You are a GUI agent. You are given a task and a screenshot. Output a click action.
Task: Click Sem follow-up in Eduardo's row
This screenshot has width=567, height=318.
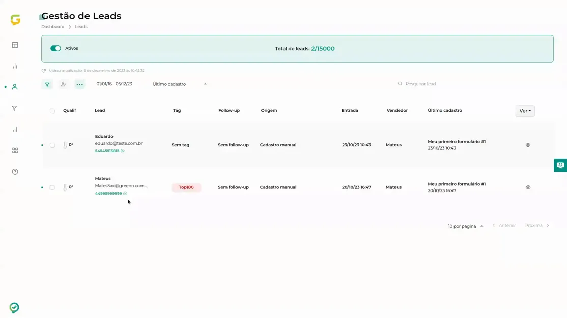click(x=233, y=145)
